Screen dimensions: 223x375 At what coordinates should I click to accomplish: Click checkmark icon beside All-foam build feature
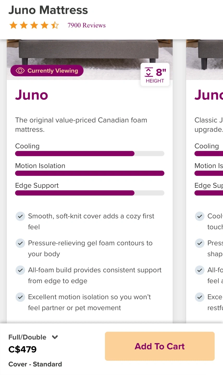click(20, 270)
